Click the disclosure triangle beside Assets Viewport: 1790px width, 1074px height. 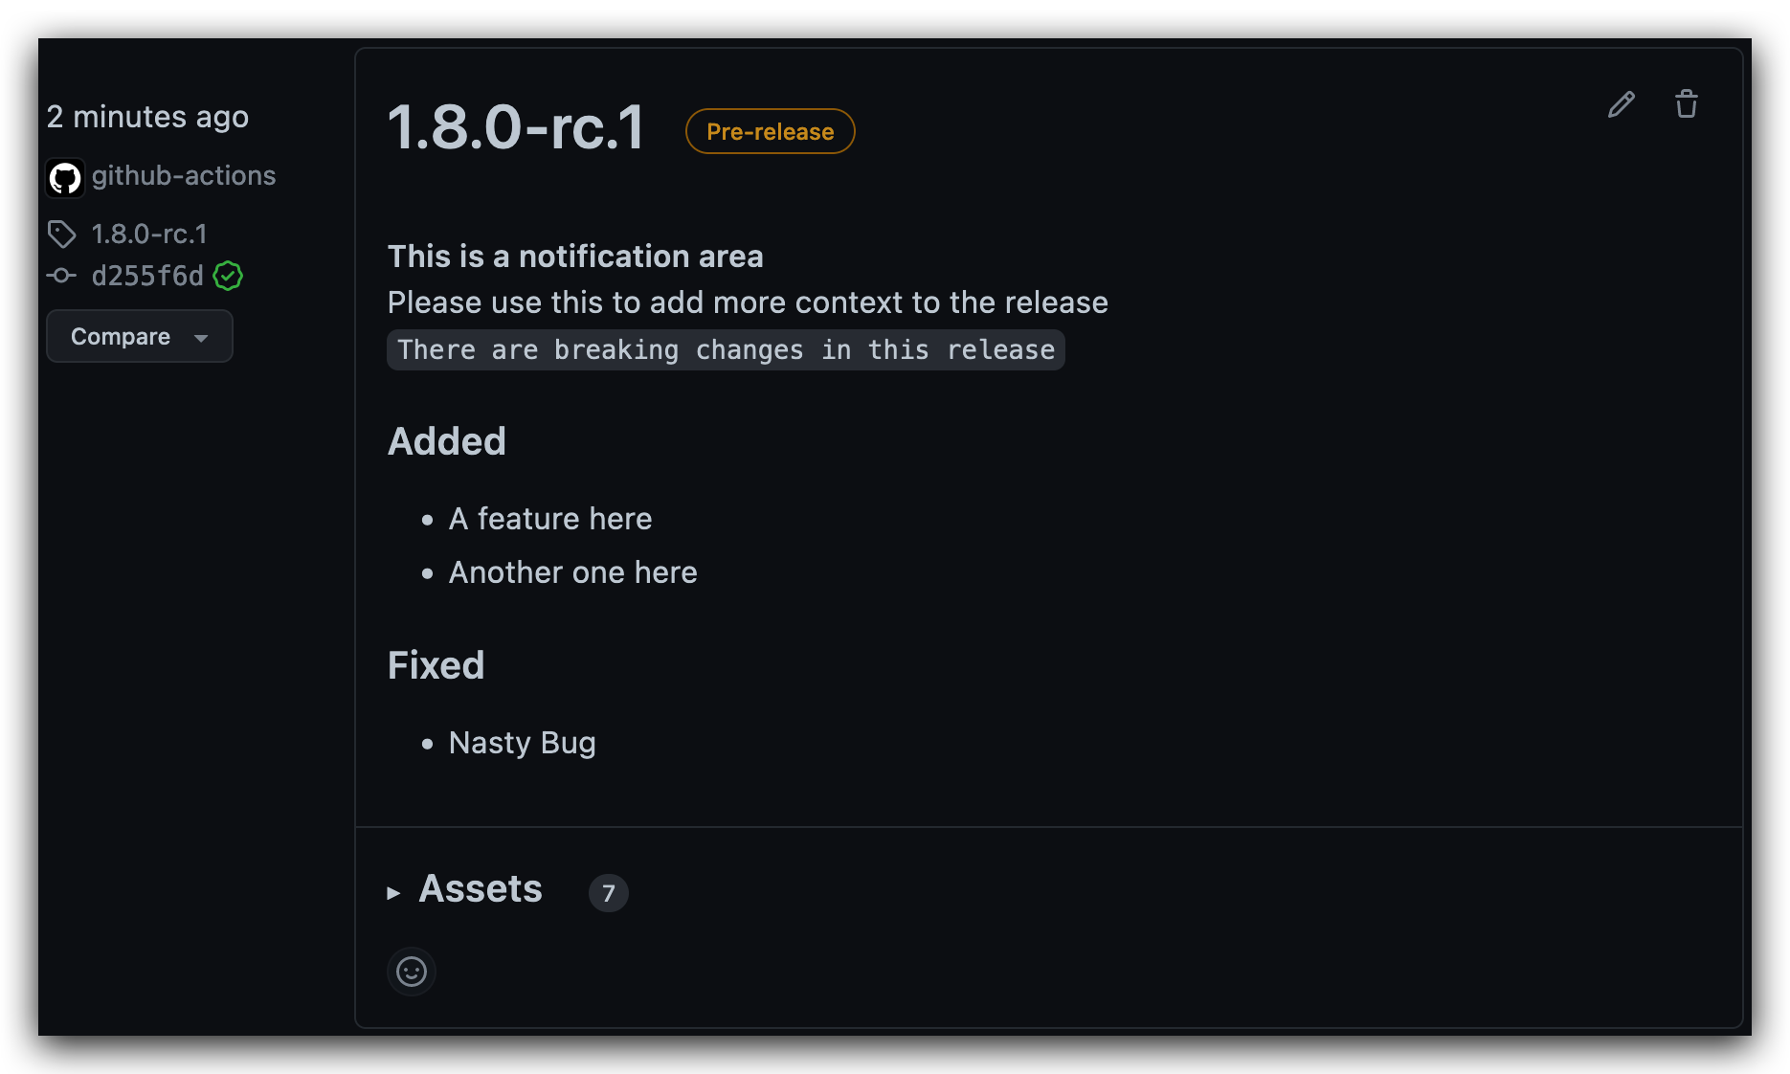(392, 891)
